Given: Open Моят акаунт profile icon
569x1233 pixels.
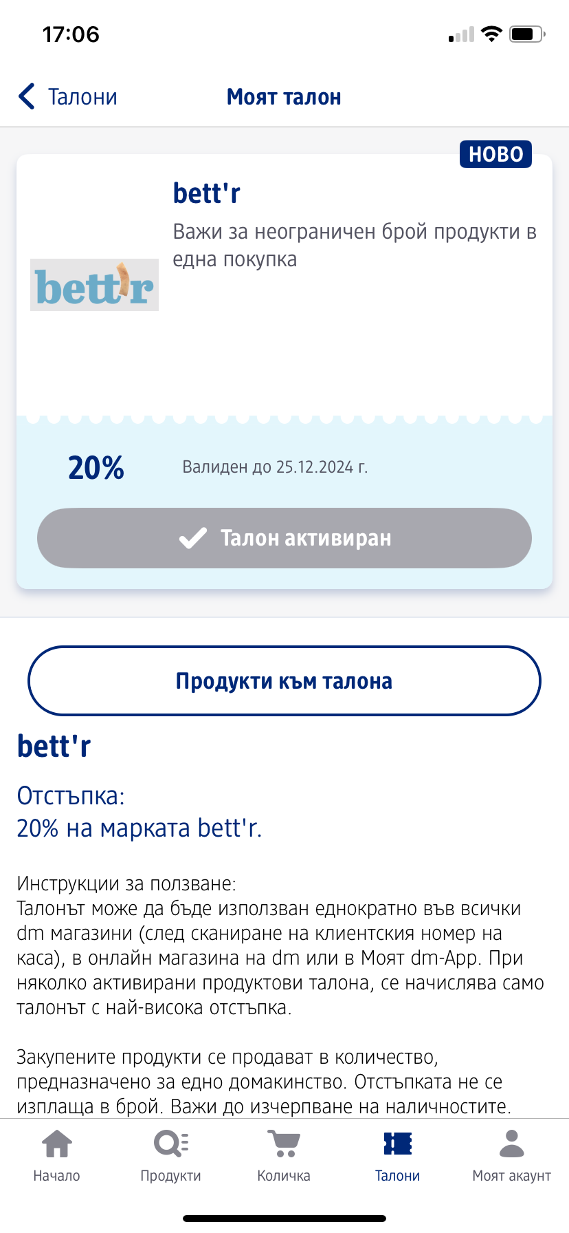Looking at the screenshot, I should [511, 1144].
